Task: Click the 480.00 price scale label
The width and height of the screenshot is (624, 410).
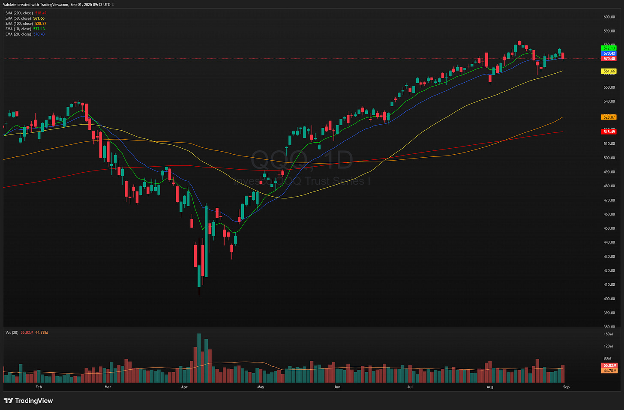Action: [609, 186]
